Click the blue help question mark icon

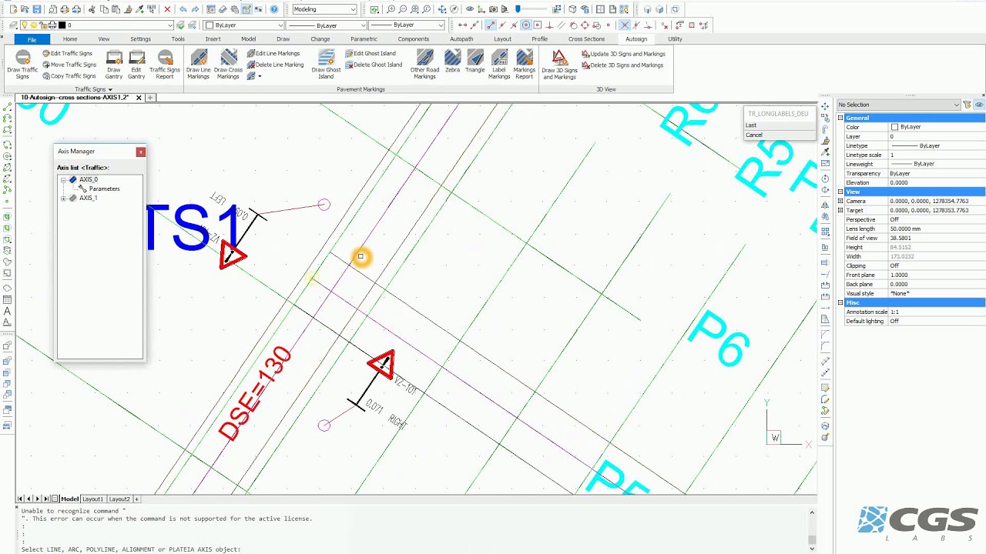(274, 9)
